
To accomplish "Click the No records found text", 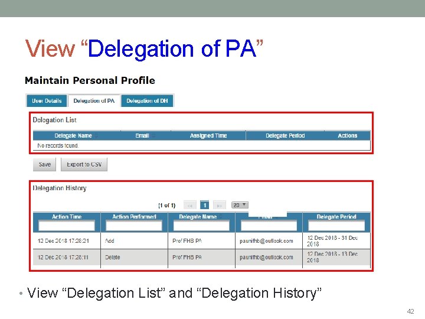I will pyautogui.click(x=58, y=146).
